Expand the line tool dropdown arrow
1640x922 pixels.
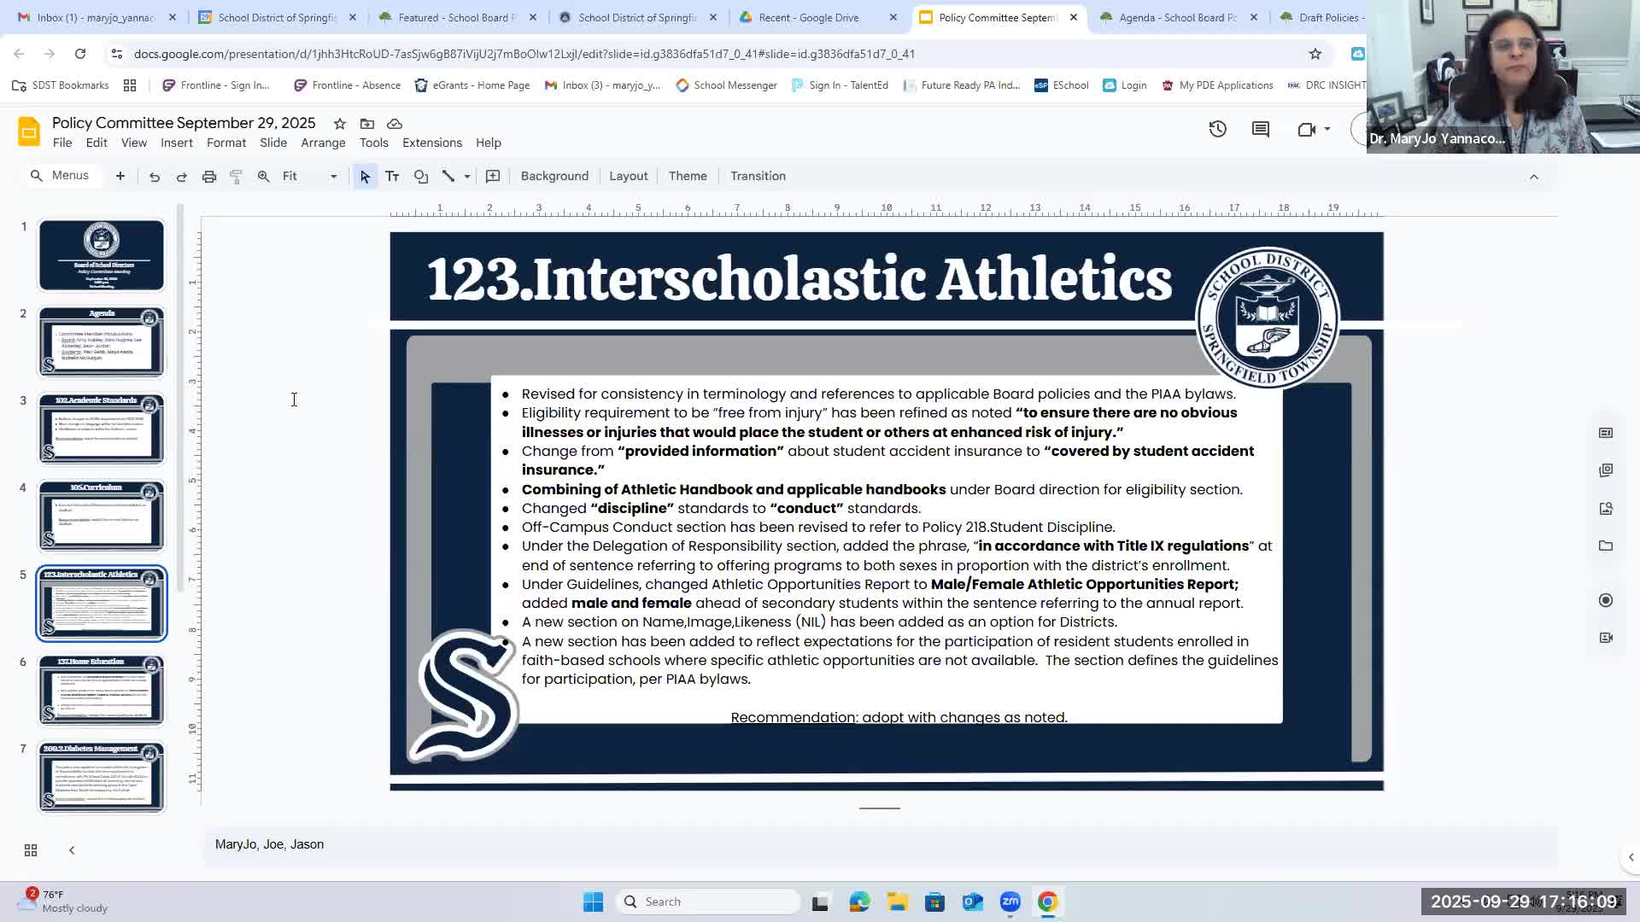pos(467,177)
